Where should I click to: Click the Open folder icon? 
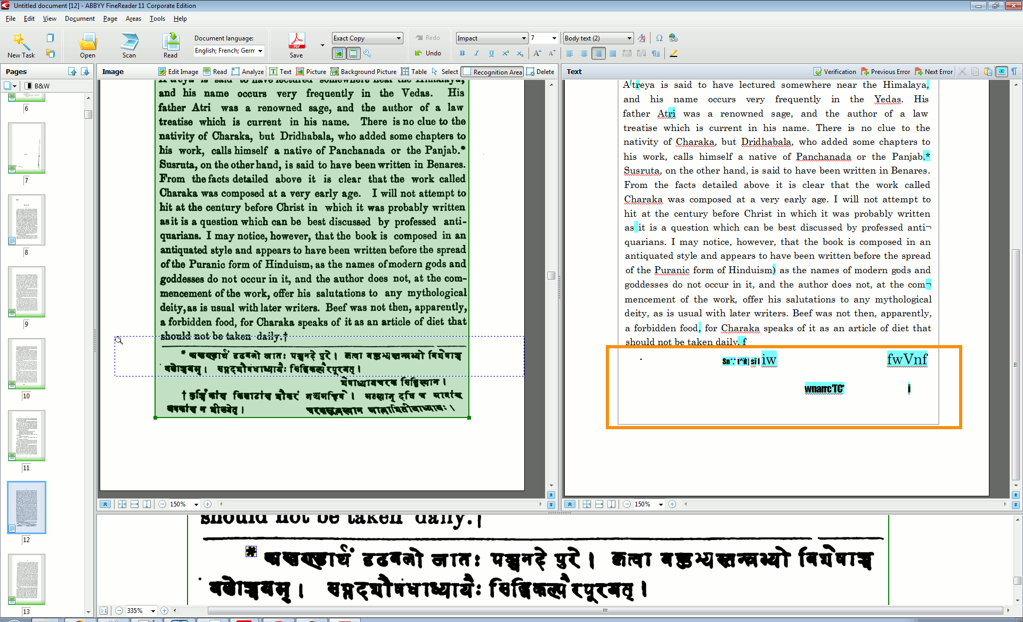[x=87, y=45]
